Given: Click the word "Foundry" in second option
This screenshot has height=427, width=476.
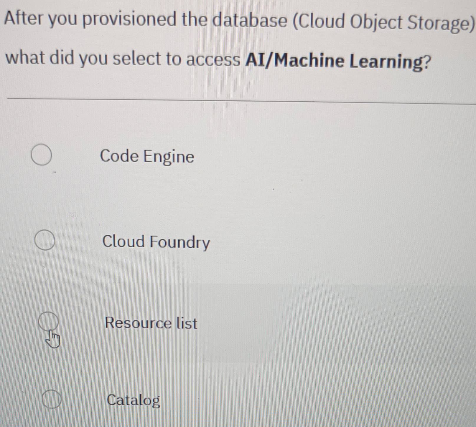Looking at the screenshot, I should pos(179,242).
